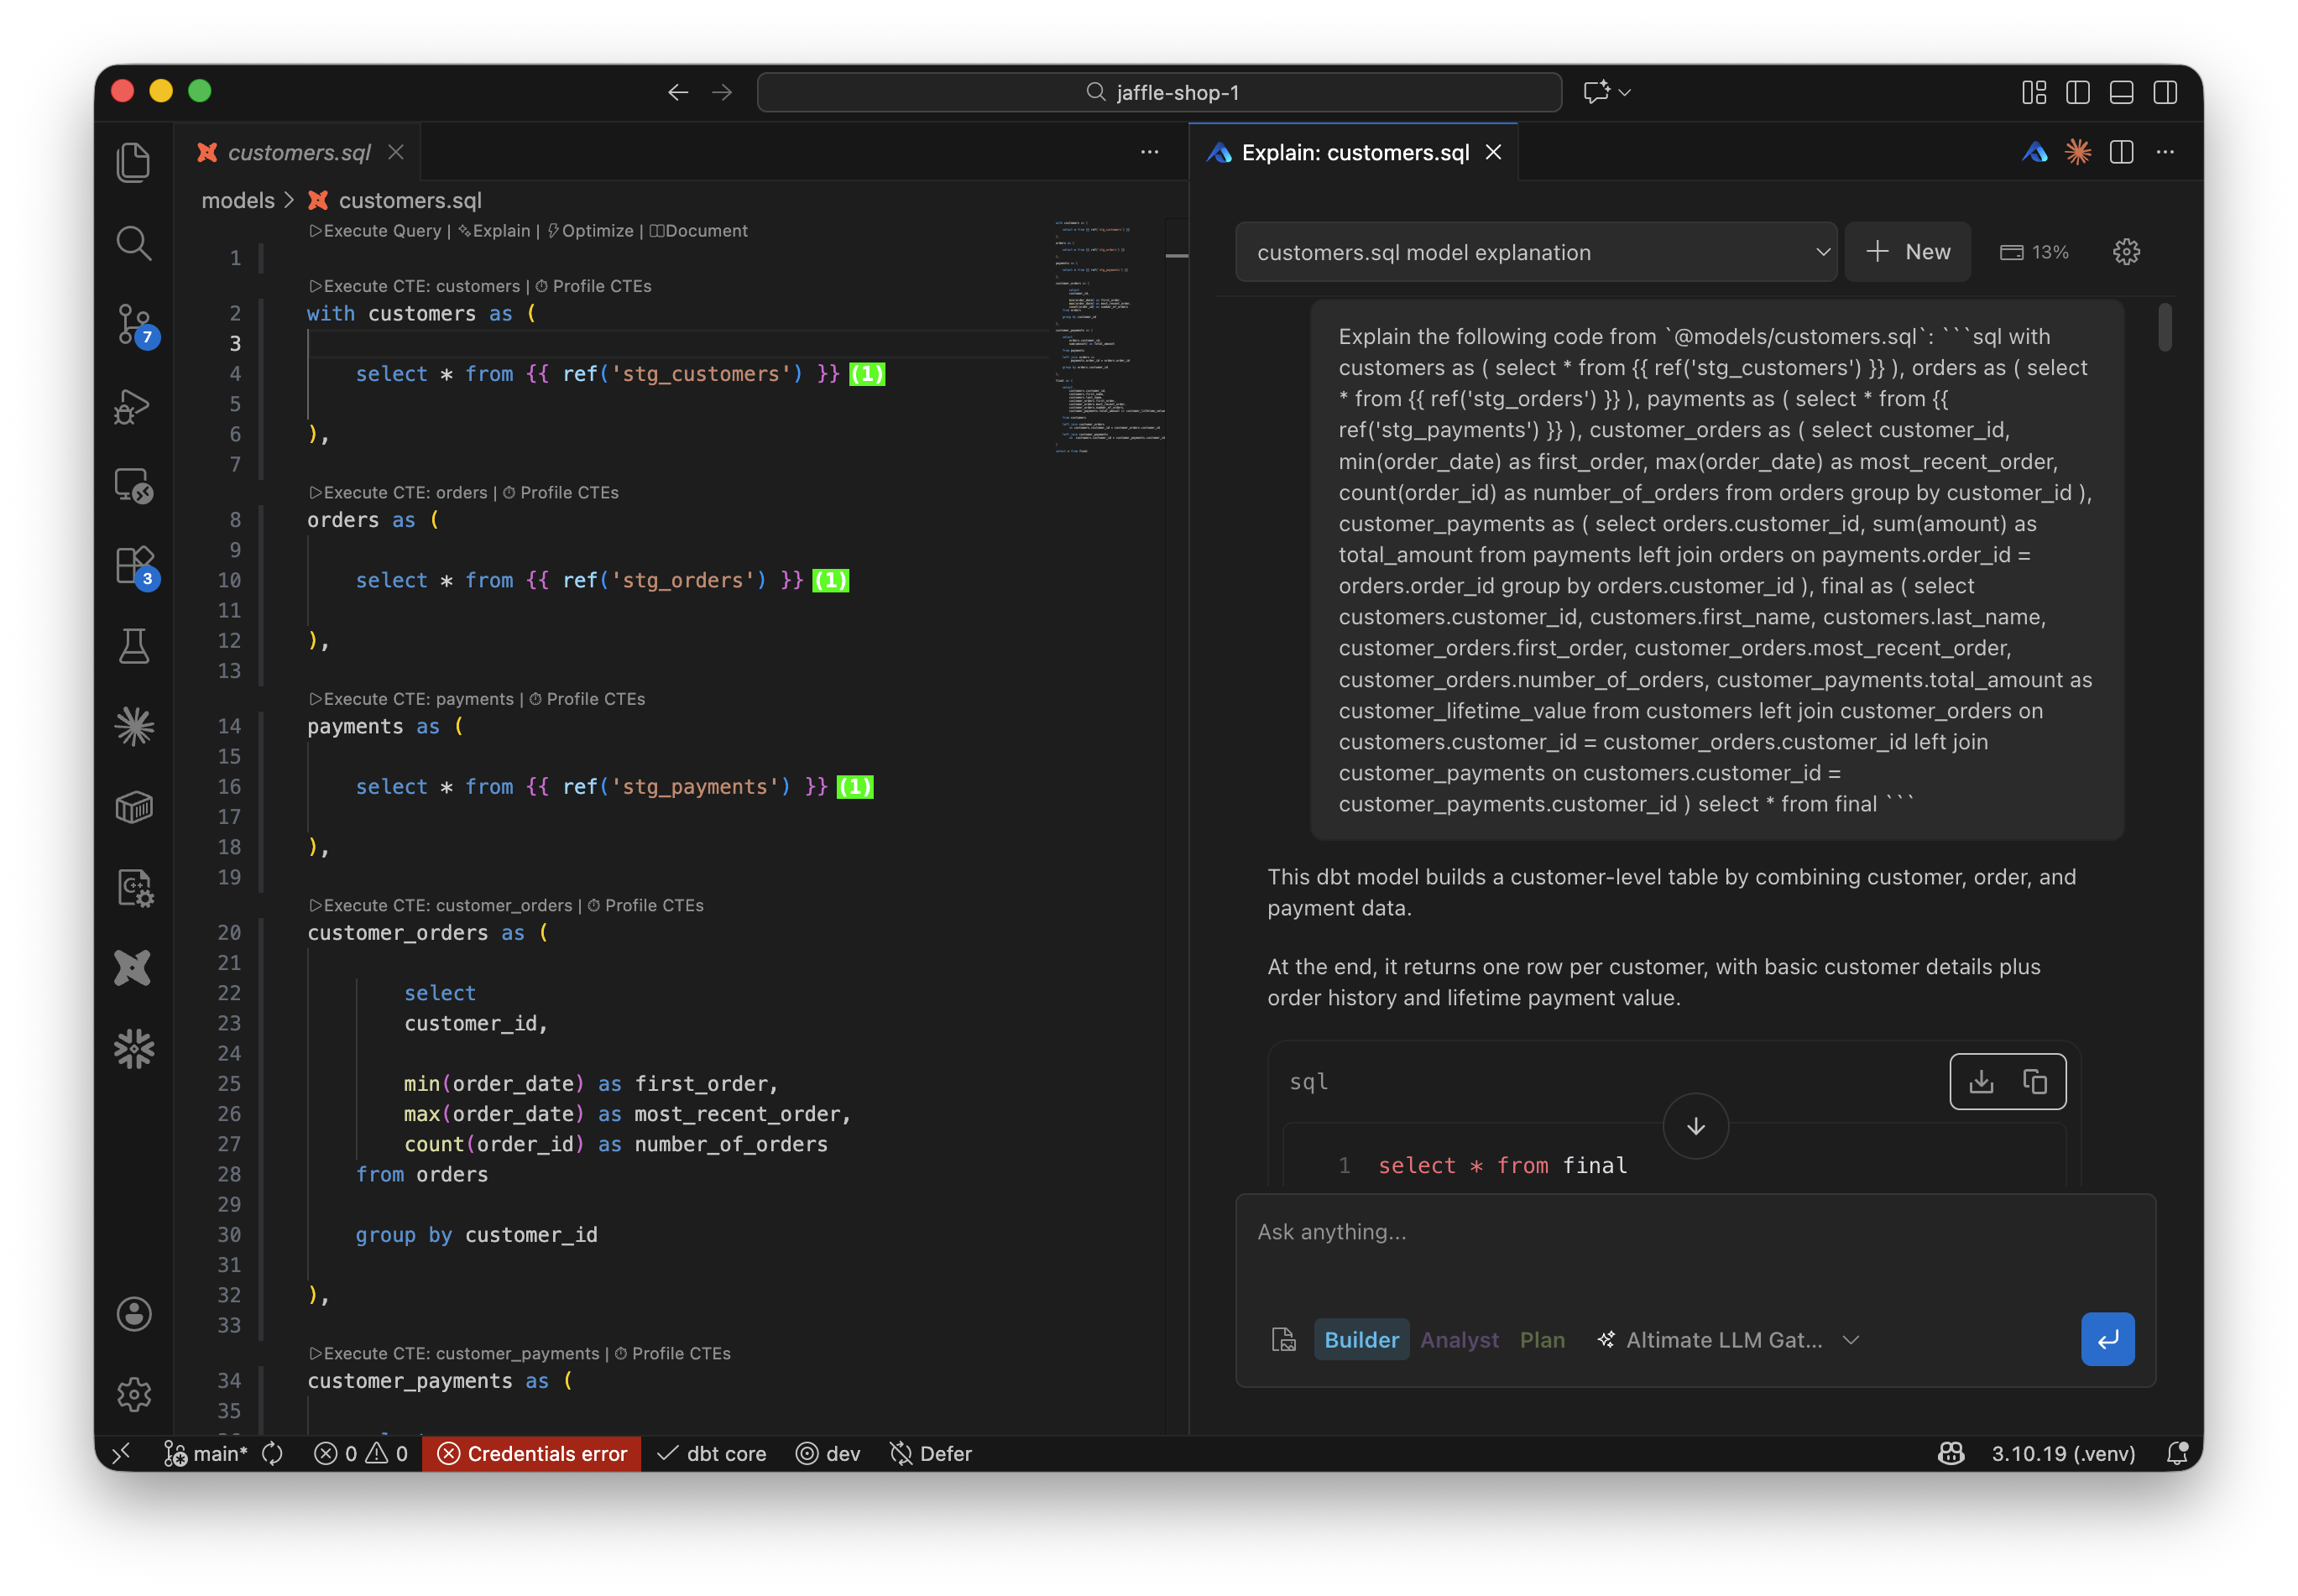
Task: Attach context file in chat input
Action: tap(1283, 1340)
